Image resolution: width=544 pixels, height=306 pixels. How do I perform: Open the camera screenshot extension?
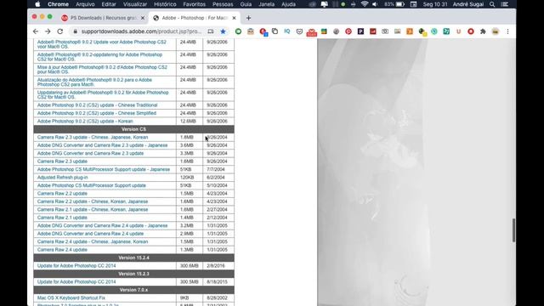tap(385, 31)
